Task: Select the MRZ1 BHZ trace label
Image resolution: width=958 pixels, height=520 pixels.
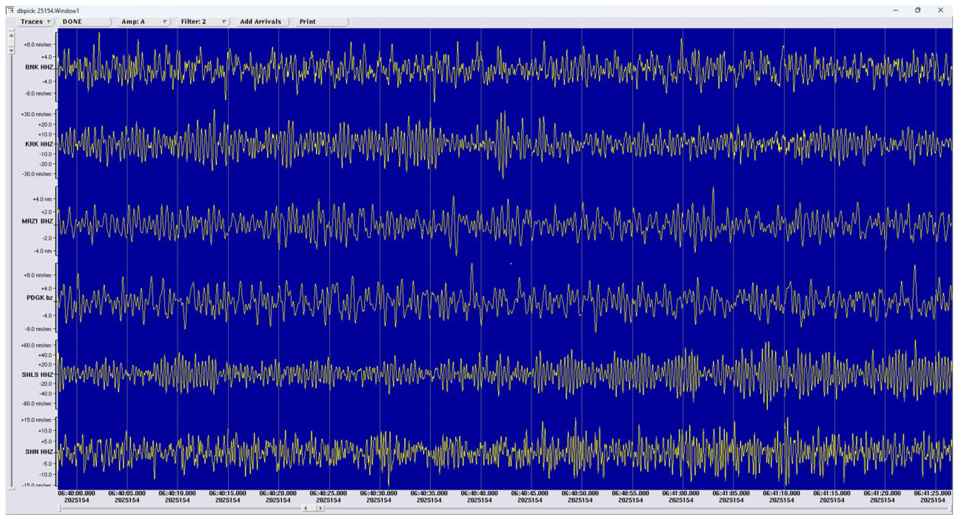Action: point(37,221)
